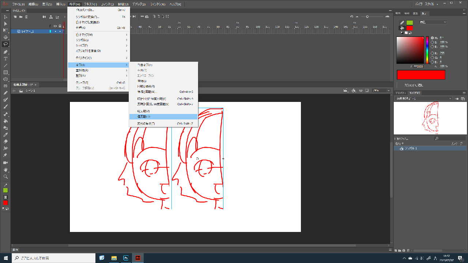Image resolution: width=468 pixels, height=263 pixels.
Task: Open Photoshop from the Windows taskbar
Action: tap(126, 258)
